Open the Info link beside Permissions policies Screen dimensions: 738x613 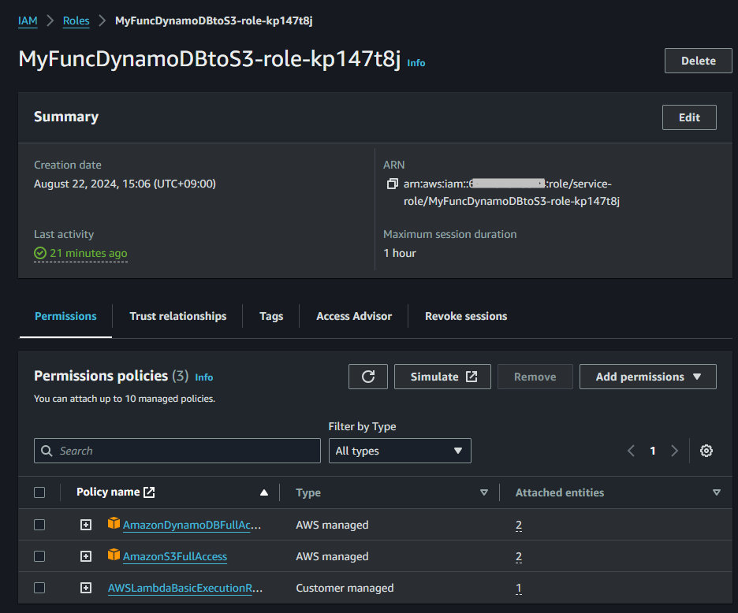pos(203,377)
